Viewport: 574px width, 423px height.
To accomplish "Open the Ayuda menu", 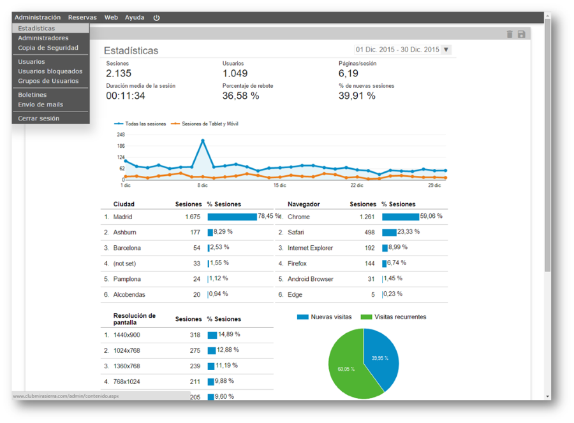I will [x=135, y=18].
